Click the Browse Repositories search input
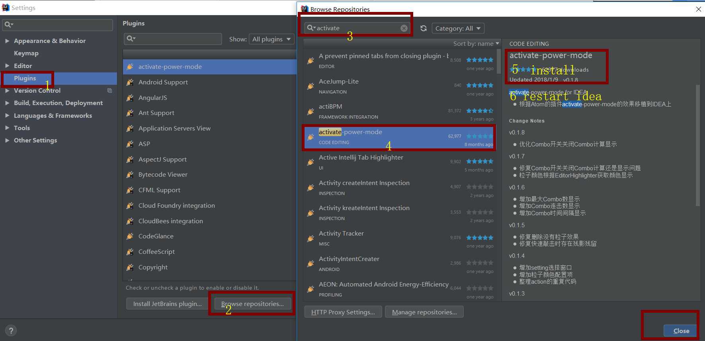Screen dimensions: 705x341 [x=357, y=28]
